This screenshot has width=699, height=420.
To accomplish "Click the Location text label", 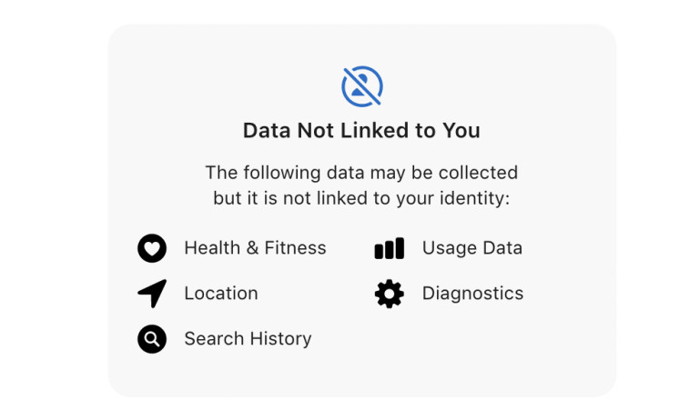I will pos(221,294).
